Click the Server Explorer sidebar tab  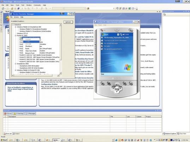(1, 18)
